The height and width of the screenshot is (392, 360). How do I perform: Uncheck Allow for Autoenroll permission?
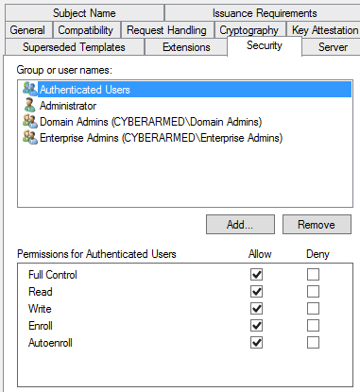[256, 342]
